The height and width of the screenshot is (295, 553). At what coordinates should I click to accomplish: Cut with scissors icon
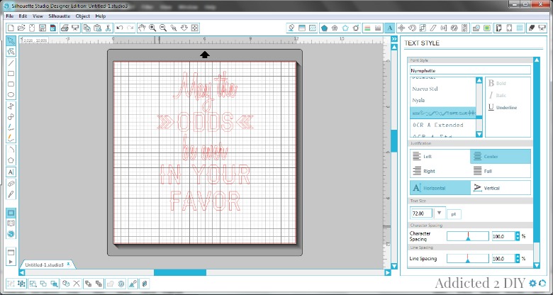(108, 28)
